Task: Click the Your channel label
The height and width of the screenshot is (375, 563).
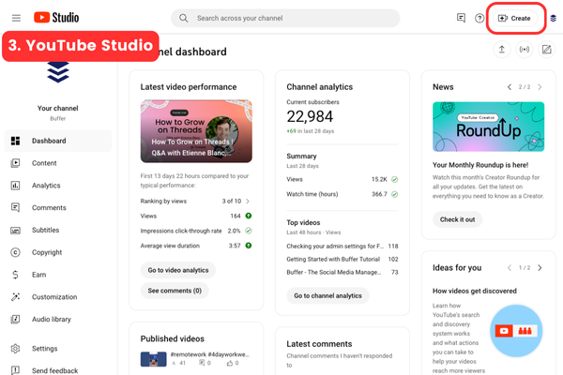Action: tap(58, 109)
